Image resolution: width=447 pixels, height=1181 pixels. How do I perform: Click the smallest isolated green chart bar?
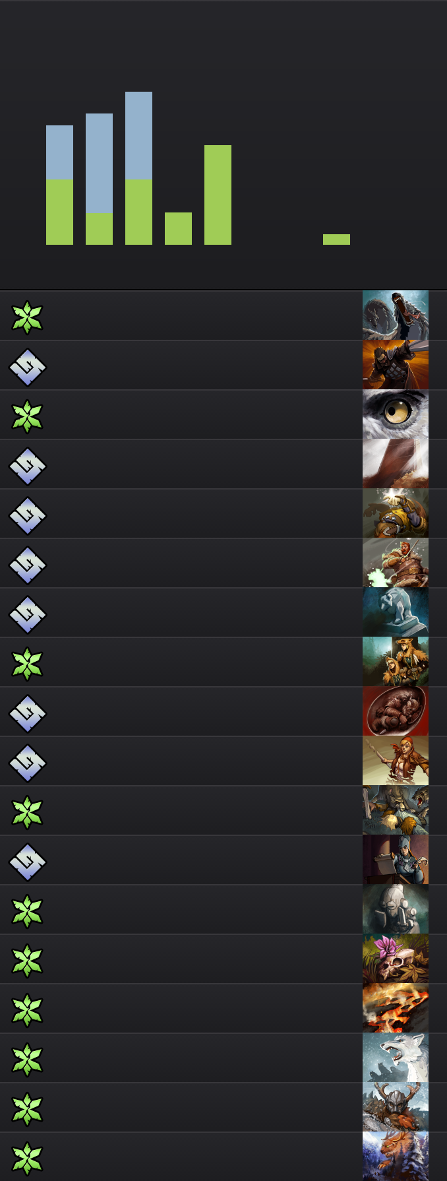pos(336,239)
